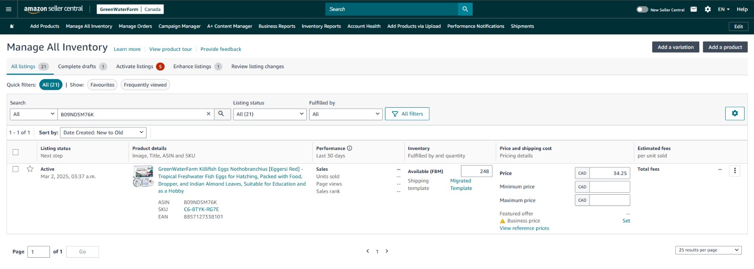
Task: Open Account Health nav item
Action: 364,26
